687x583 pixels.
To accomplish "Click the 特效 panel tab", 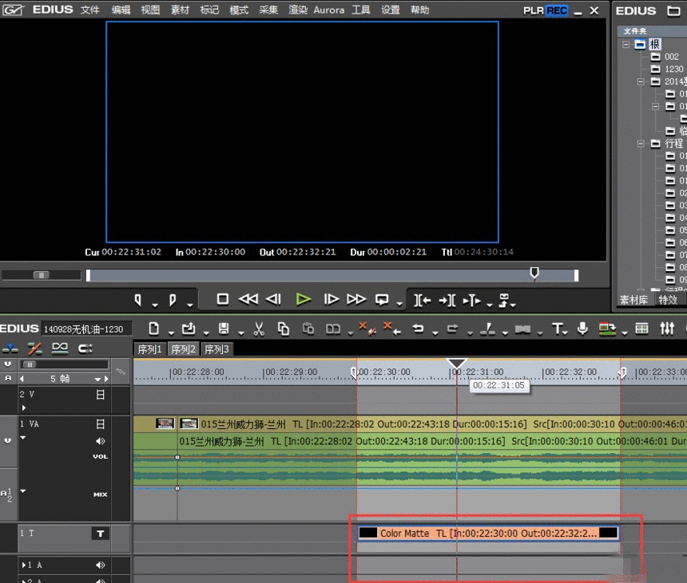I will click(x=668, y=300).
